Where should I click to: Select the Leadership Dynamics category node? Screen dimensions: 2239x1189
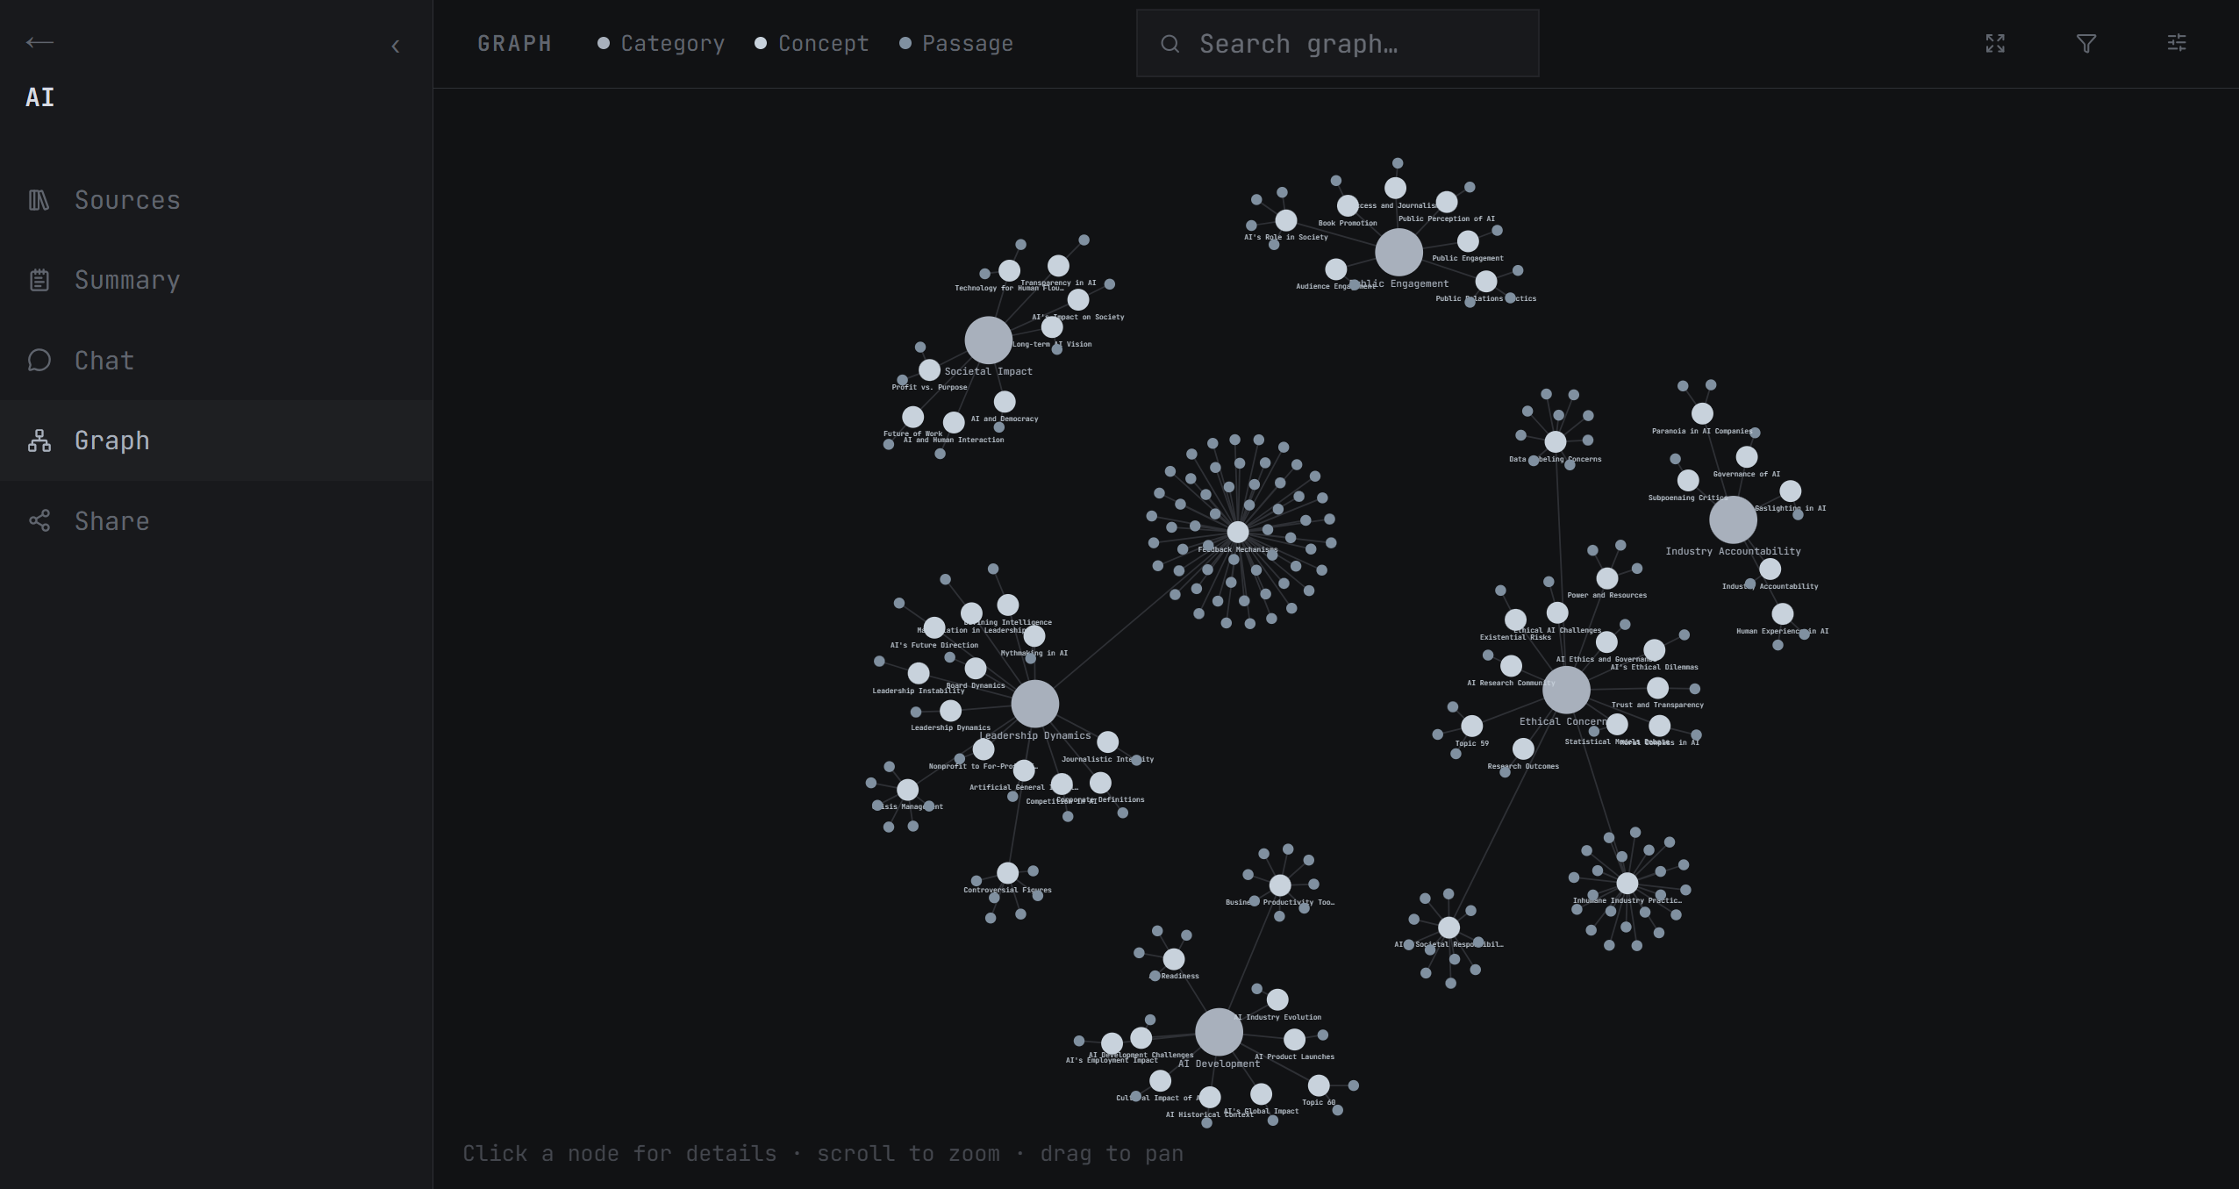tap(1035, 704)
